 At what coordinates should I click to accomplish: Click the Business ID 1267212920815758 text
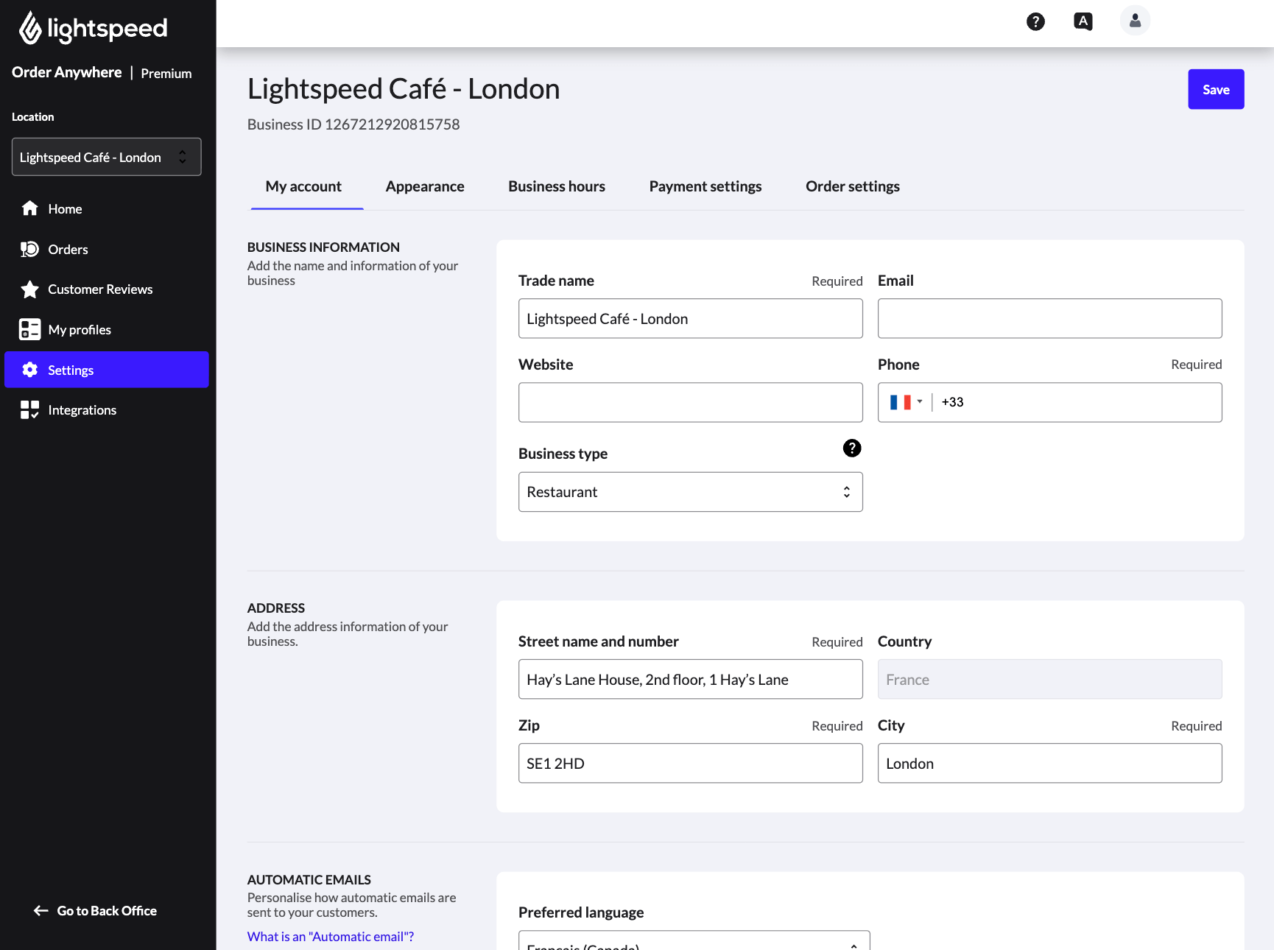353,124
